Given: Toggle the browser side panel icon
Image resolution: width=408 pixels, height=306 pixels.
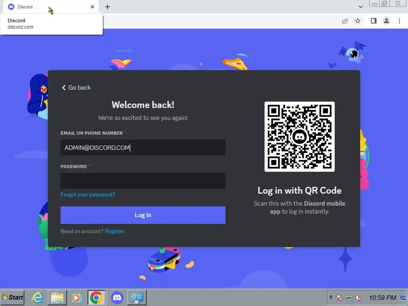Looking at the screenshot, I should (374, 21).
